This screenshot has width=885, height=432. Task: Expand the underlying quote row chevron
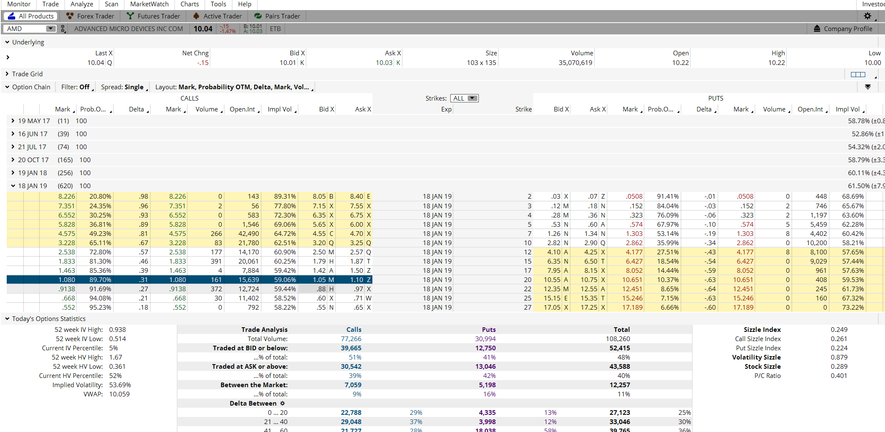click(x=8, y=57)
